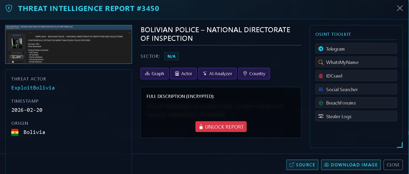The width and height of the screenshot is (409, 174).
Task: Open the Graph view button
Action: click(154, 73)
